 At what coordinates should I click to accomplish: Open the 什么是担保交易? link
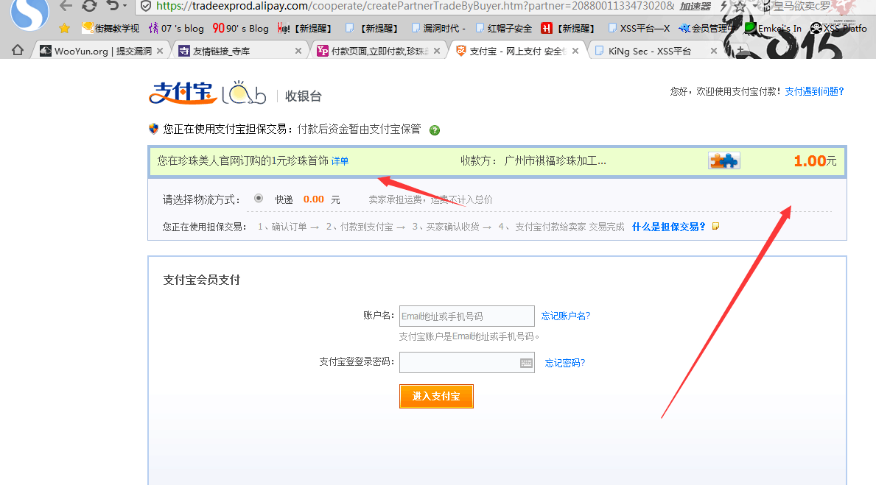click(x=668, y=227)
